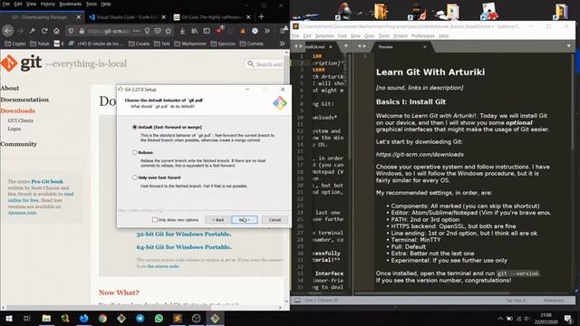
Task: Open Crypto bookmarks folder
Action: tap(15, 43)
